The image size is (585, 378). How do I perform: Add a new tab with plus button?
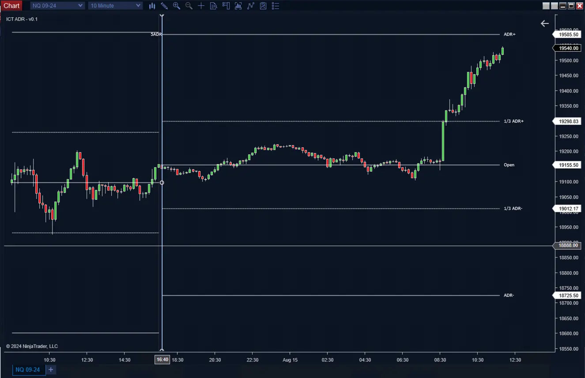[x=51, y=370]
